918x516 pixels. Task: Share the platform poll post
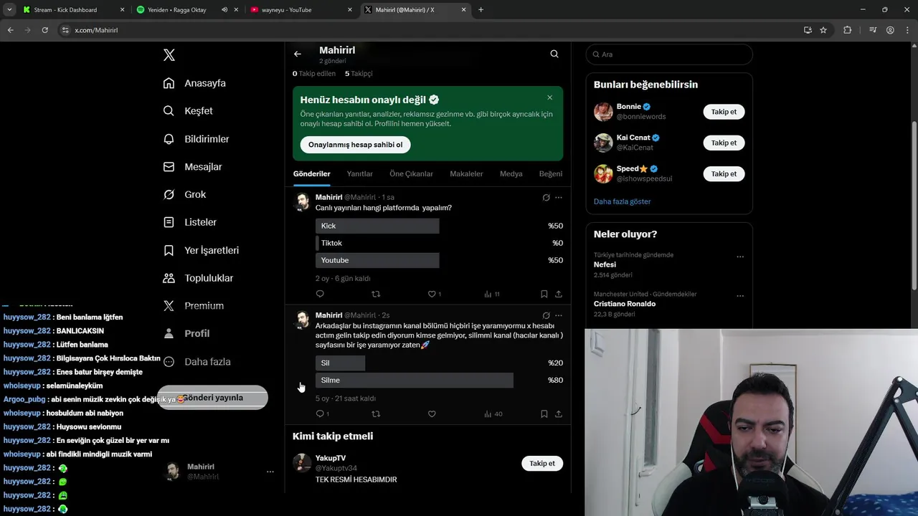[x=559, y=294]
